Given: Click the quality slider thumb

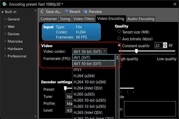Looking at the screenshot, I should click(136, 51).
